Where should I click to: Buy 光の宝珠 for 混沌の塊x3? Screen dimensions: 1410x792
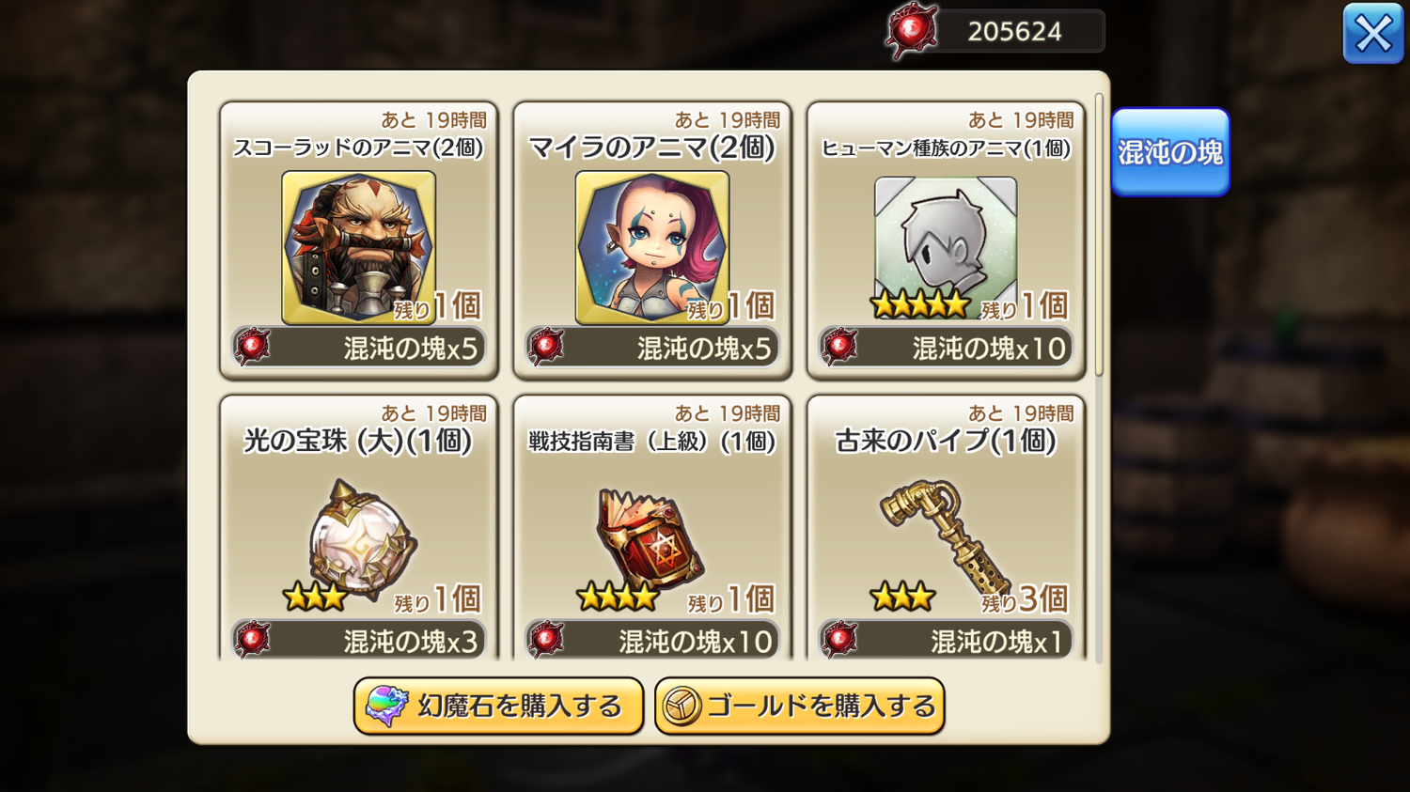point(358,641)
